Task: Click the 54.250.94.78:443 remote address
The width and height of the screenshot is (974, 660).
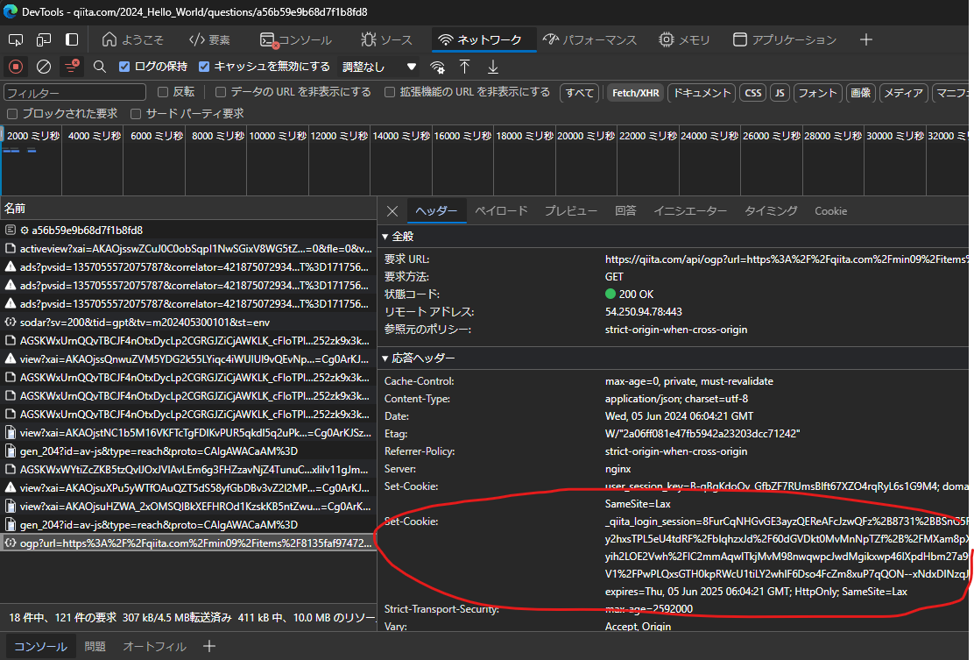Action: pos(644,312)
